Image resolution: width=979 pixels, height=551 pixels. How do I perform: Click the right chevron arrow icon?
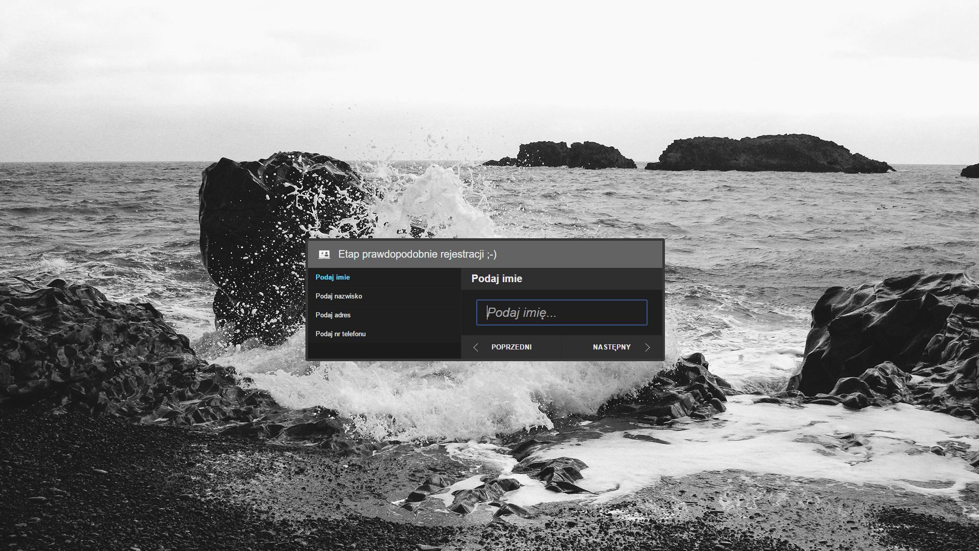(648, 347)
